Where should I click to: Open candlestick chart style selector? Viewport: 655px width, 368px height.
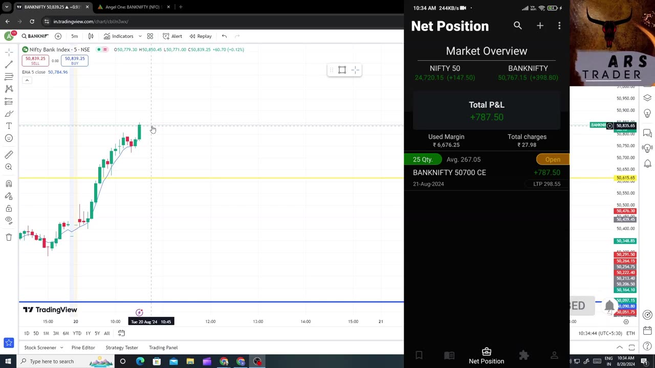pyautogui.click(x=91, y=36)
